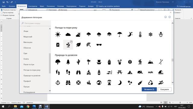The height and width of the screenshot is (109, 193).
Task: Choose the black cloud pictogram
Action: [68, 35]
